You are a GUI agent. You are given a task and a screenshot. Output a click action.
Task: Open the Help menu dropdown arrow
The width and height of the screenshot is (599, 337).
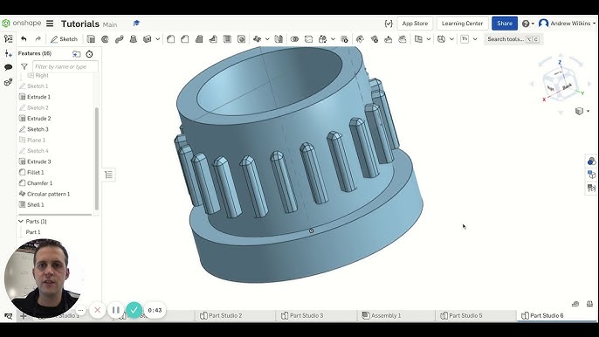tap(533, 24)
